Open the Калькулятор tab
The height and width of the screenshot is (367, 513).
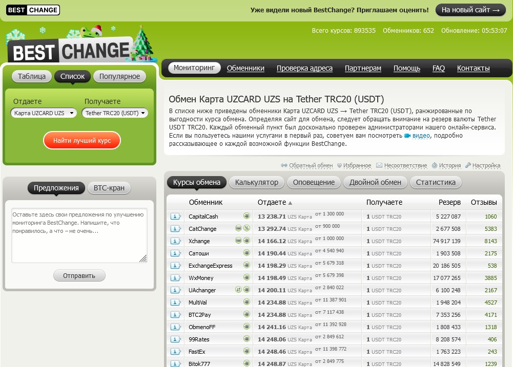click(256, 182)
